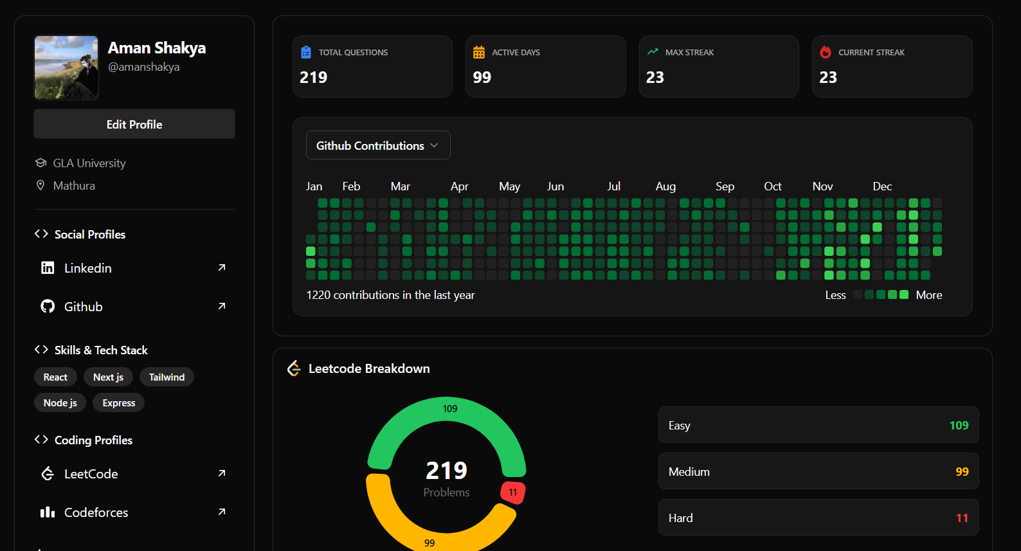Click Aman Shakya's profile picture
1021x551 pixels.
tap(66, 68)
